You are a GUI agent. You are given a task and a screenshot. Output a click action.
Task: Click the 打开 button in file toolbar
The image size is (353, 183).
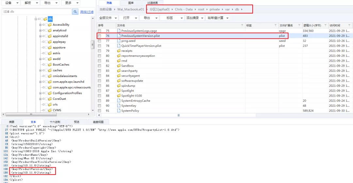coord(129,18)
